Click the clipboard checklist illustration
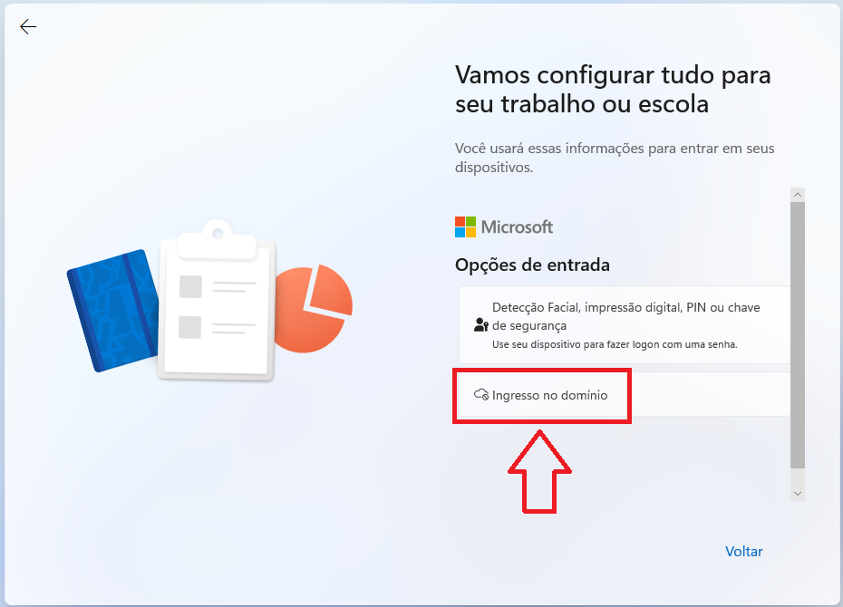The image size is (843, 607). [x=217, y=300]
